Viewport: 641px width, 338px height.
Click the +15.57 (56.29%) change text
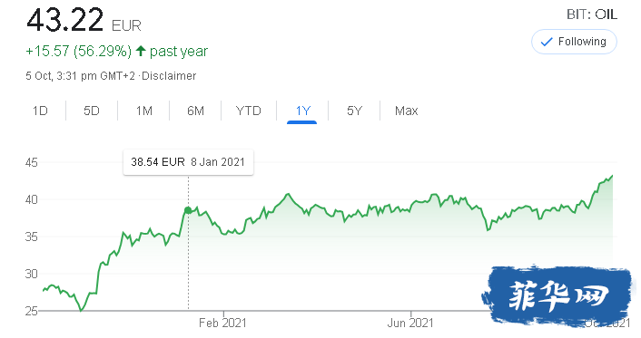pyautogui.click(x=78, y=51)
